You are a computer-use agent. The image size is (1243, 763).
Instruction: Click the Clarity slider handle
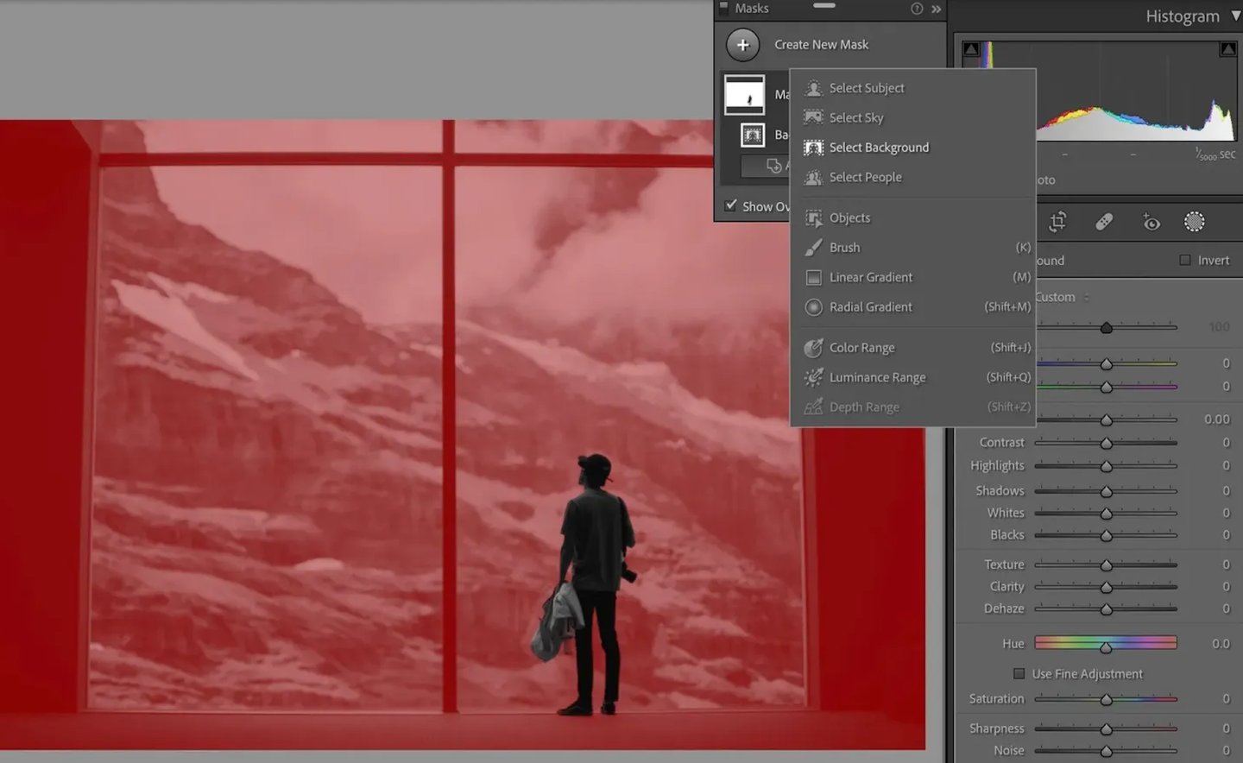pyautogui.click(x=1106, y=588)
